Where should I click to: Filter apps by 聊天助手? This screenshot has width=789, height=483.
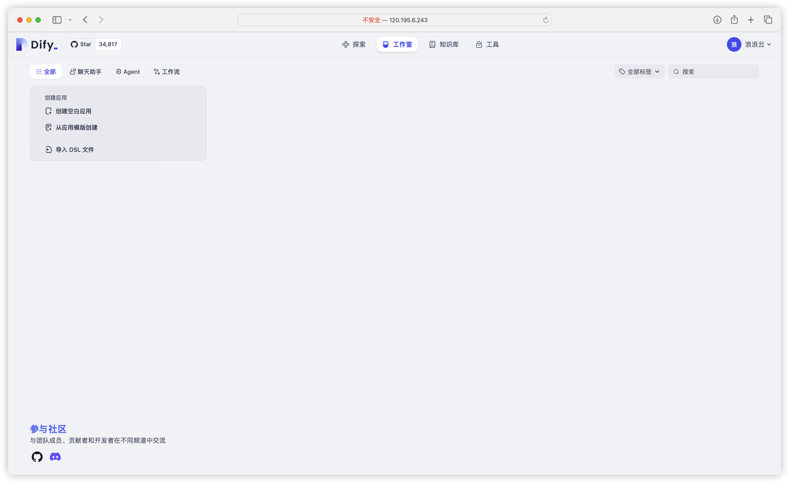[85, 72]
